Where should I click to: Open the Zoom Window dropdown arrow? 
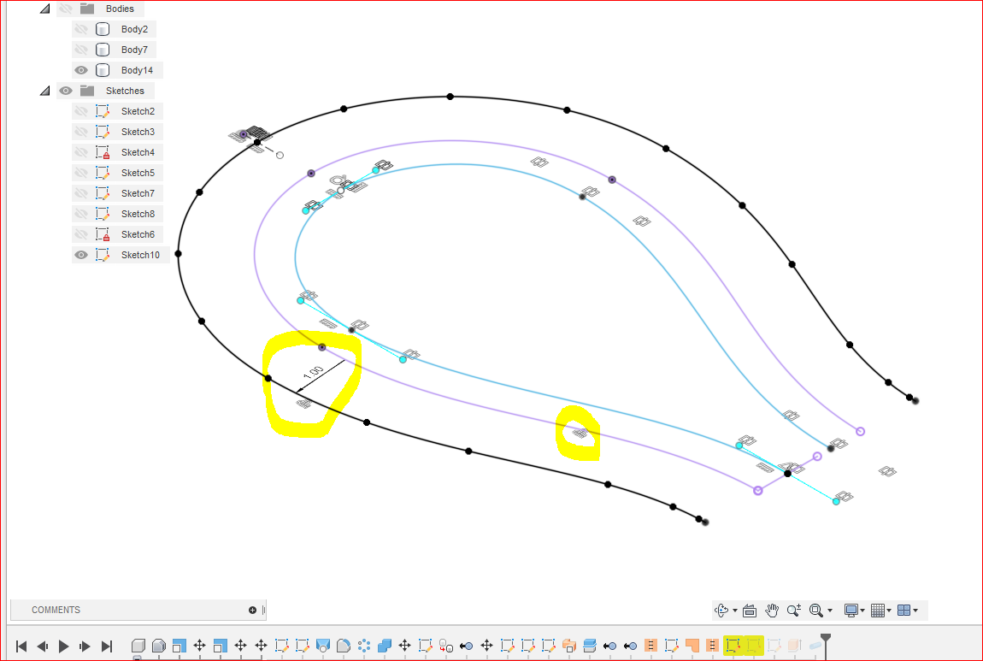(x=830, y=611)
